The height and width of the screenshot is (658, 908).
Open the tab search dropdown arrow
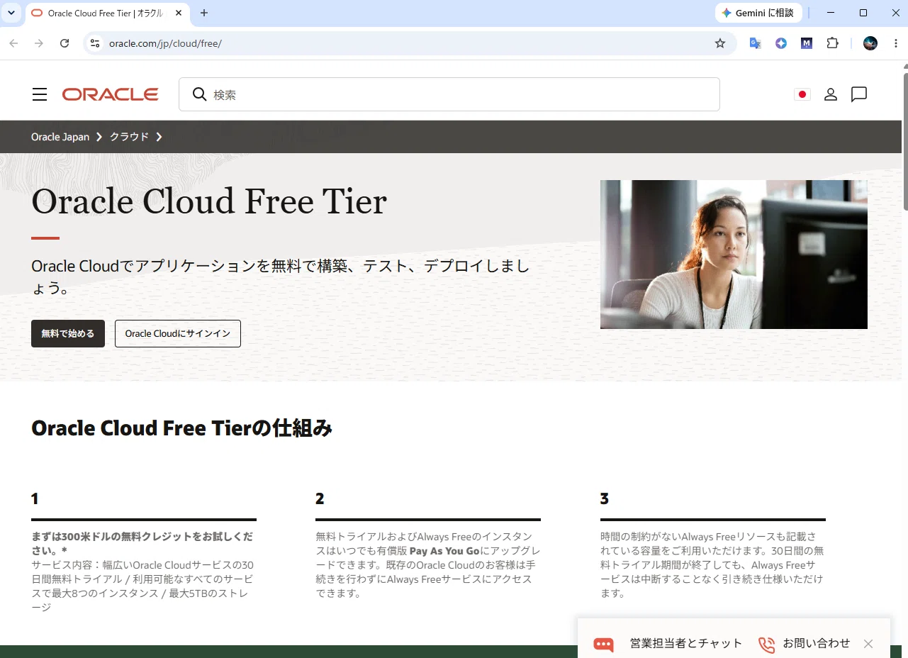pyautogui.click(x=11, y=13)
